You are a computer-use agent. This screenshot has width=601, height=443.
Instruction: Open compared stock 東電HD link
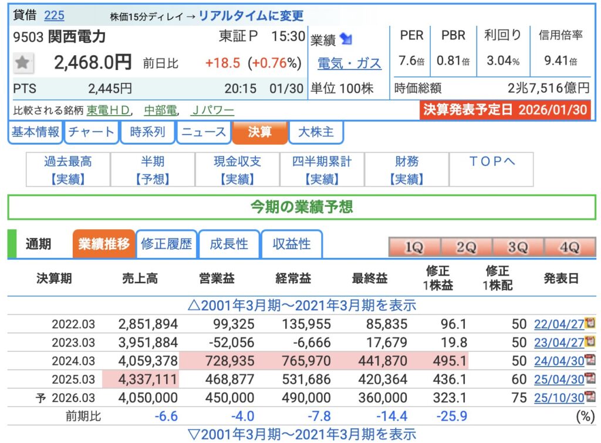pos(109,110)
